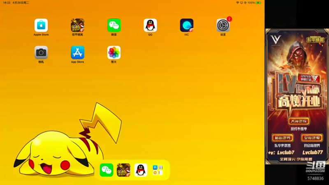Open the Photos app
This screenshot has height=185, width=329.
(114, 53)
